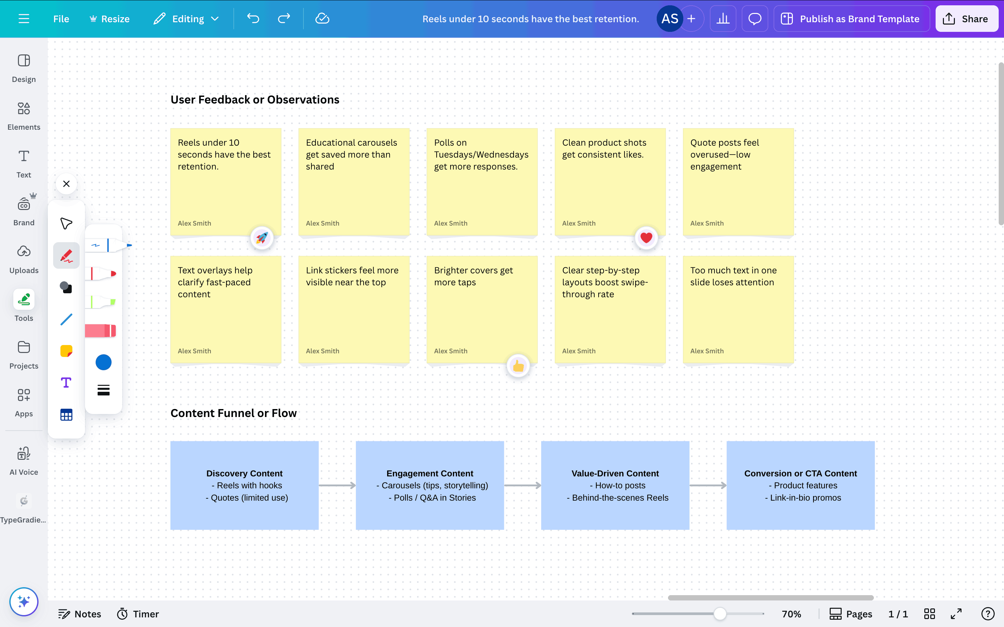The height and width of the screenshot is (627, 1004).
Task: Select the sticky note tool
Action: (x=66, y=351)
